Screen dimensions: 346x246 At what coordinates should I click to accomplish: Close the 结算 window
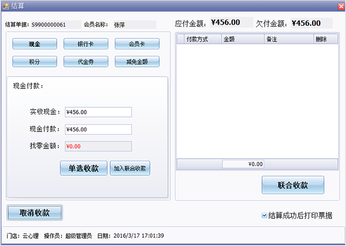pyautogui.click(x=341, y=6)
